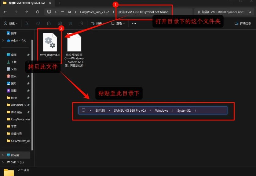Viewport: 256px width, 176px height.
Task: Click the Refresh button in navigation bar
Action: click(37, 12)
